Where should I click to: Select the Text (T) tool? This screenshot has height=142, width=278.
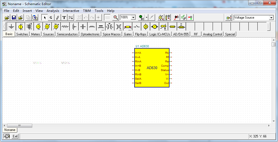pos(64,18)
